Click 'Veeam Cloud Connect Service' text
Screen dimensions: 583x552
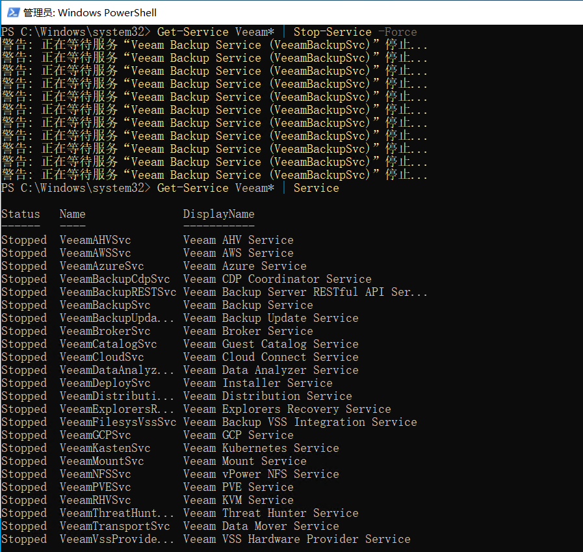click(x=270, y=357)
